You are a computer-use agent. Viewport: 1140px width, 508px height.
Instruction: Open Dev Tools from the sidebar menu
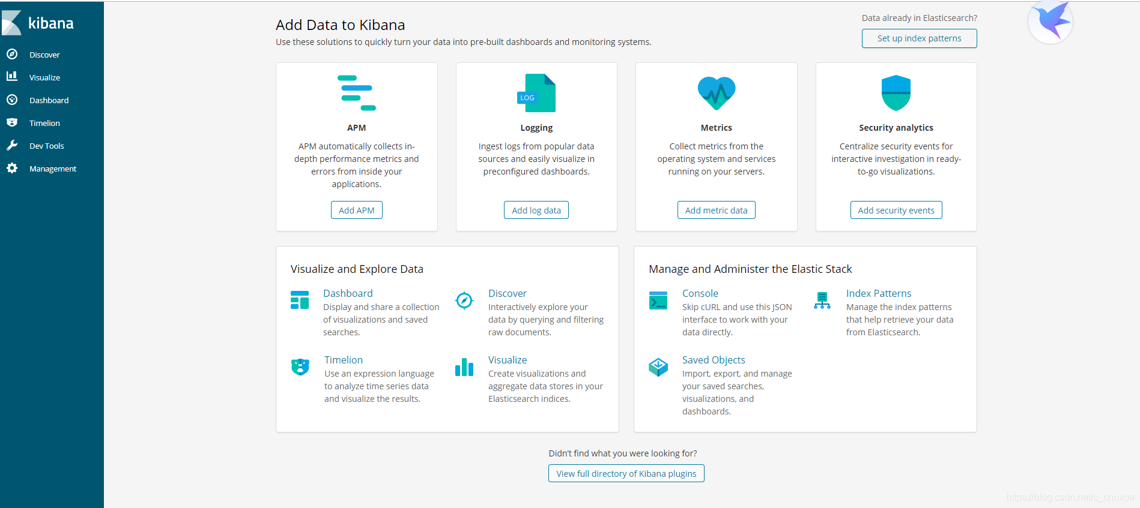pyautogui.click(x=47, y=146)
